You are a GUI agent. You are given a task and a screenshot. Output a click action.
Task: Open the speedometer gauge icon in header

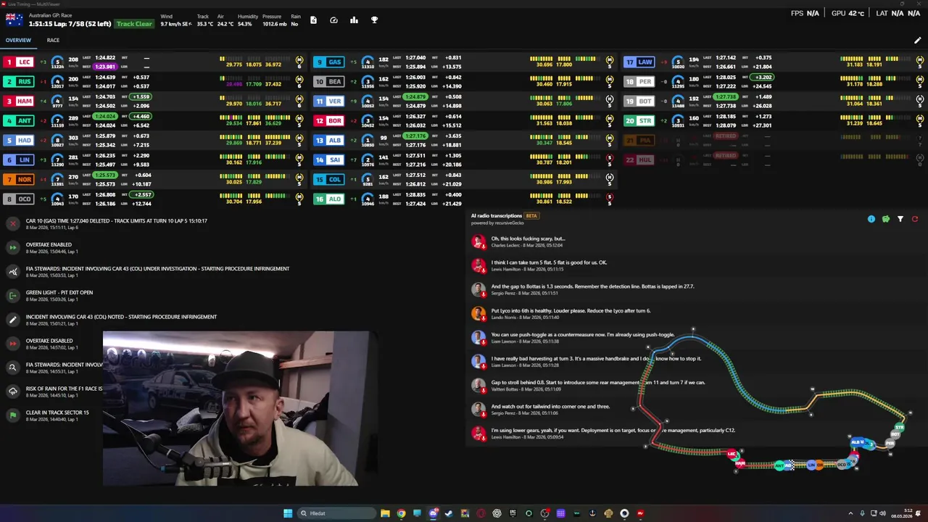click(x=333, y=20)
